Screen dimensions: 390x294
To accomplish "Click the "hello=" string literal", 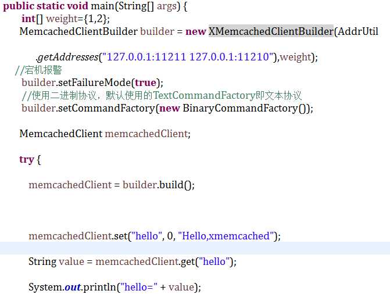I will (139, 287).
